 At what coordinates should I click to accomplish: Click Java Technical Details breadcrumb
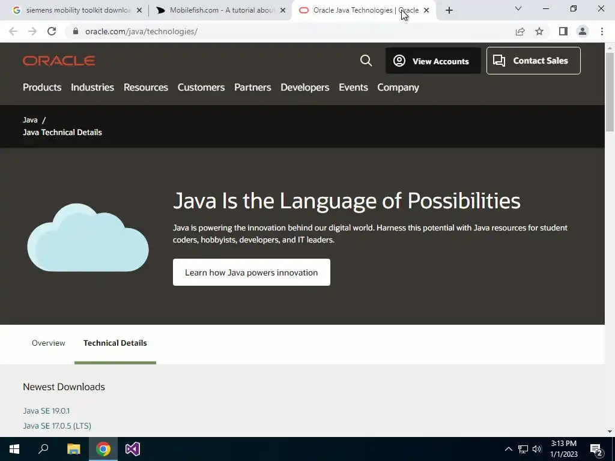point(62,133)
